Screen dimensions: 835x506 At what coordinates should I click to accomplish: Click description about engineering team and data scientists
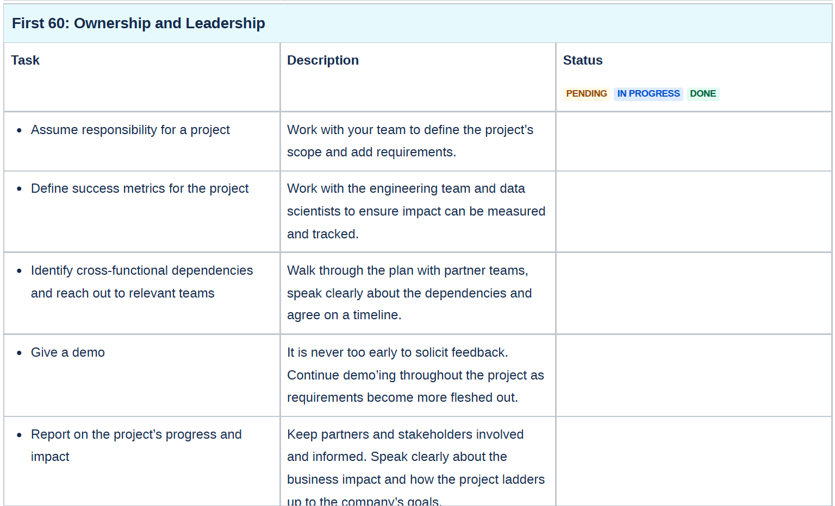point(416,211)
